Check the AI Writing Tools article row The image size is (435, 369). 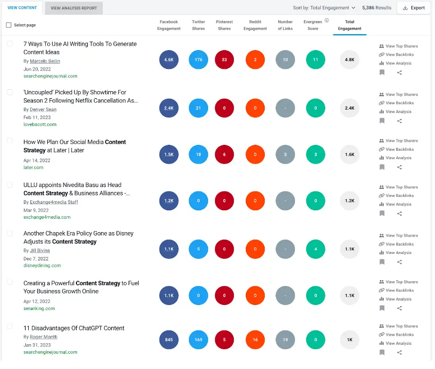point(9,44)
